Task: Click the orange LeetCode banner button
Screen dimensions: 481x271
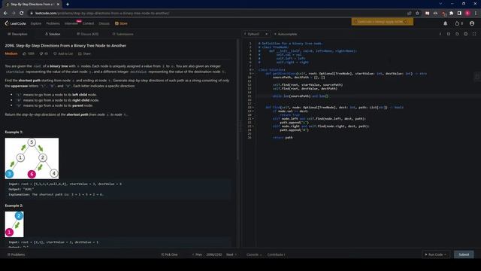Action: point(383,22)
